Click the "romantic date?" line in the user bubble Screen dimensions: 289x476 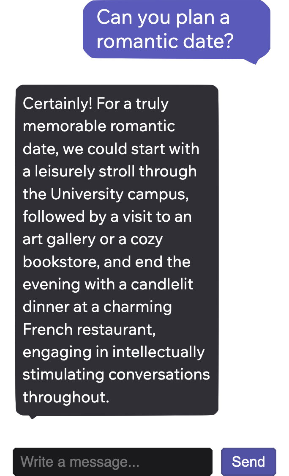(165, 41)
